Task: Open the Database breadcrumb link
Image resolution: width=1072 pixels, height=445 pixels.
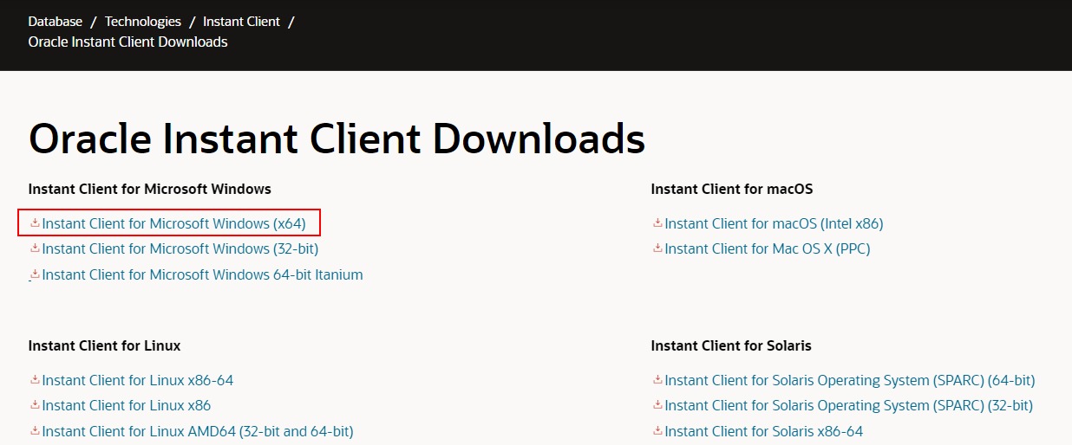Action: tap(56, 22)
